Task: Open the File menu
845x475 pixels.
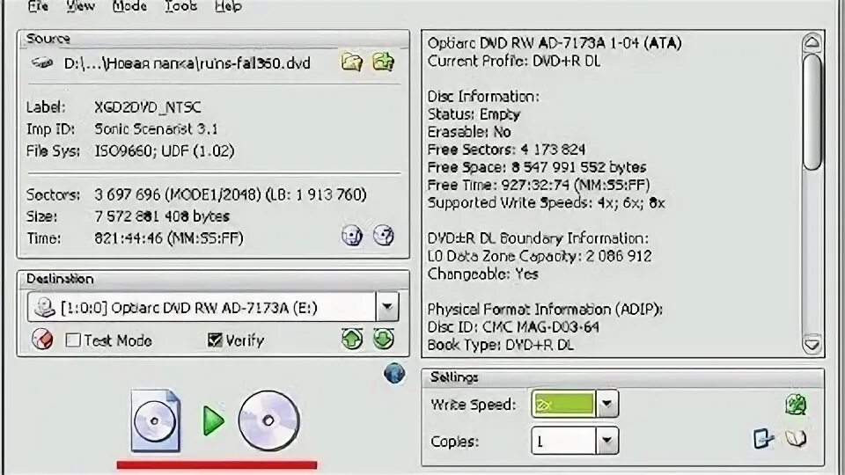Action: click(38, 6)
